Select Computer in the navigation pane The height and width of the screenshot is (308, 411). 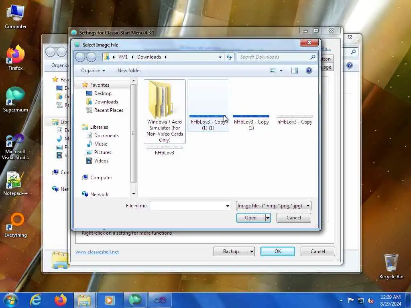[x=101, y=178]
